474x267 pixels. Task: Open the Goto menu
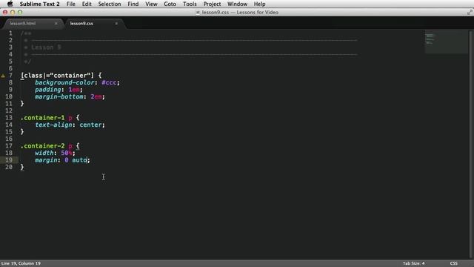170,4
